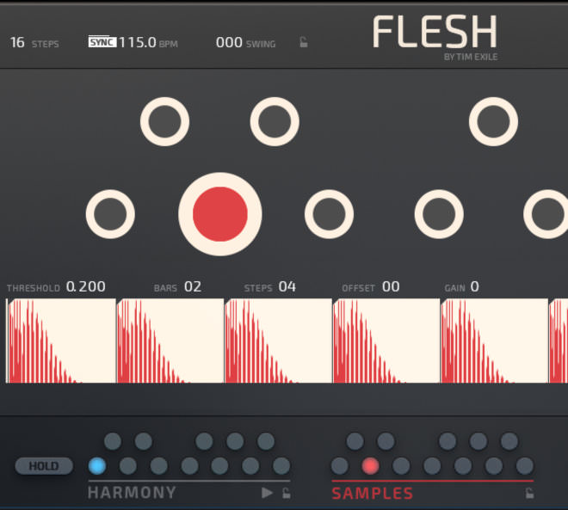568x510 pixels.
Task: Select the F# key in Harmony keyboard
Action: click(204, 441)
